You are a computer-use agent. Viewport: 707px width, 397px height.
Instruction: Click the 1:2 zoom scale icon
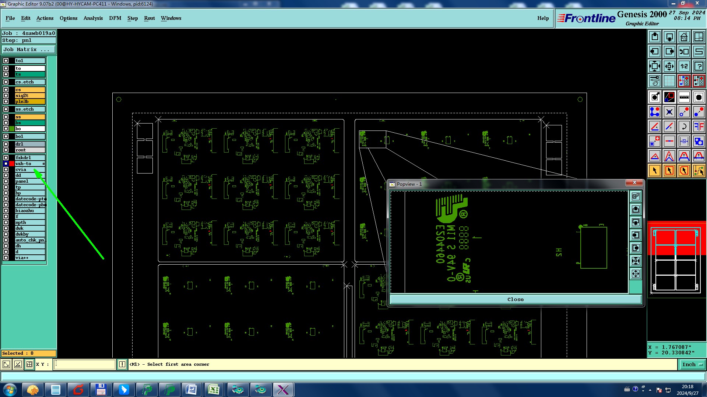coord(684,66)
